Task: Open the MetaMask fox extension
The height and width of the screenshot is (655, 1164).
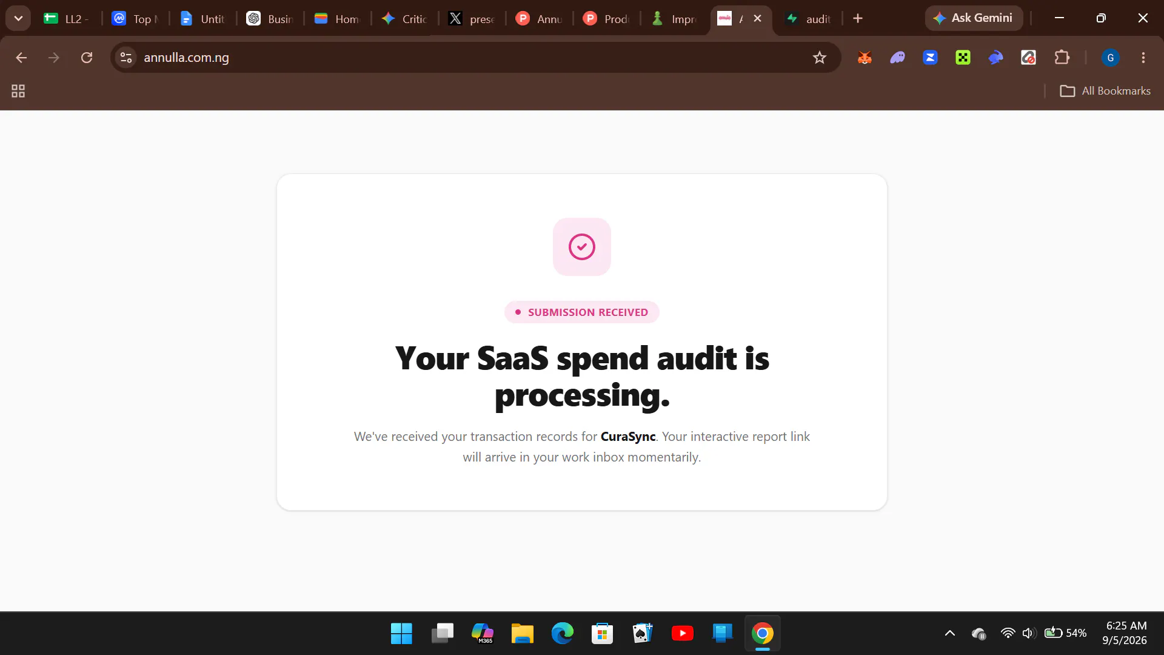Action: [x=865, y=58]
